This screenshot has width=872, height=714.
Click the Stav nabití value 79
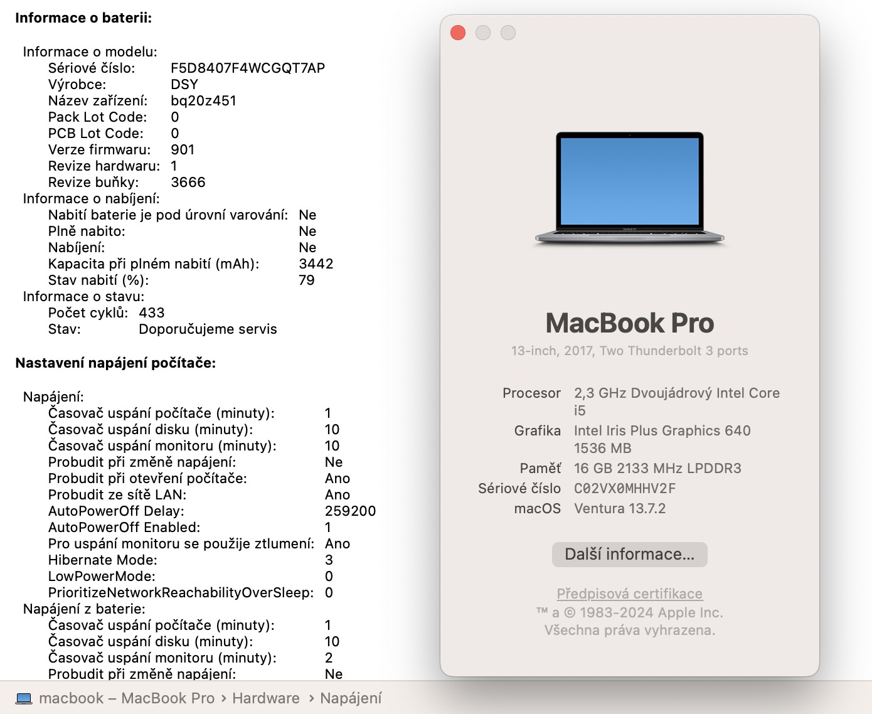(x=307, y=280)
